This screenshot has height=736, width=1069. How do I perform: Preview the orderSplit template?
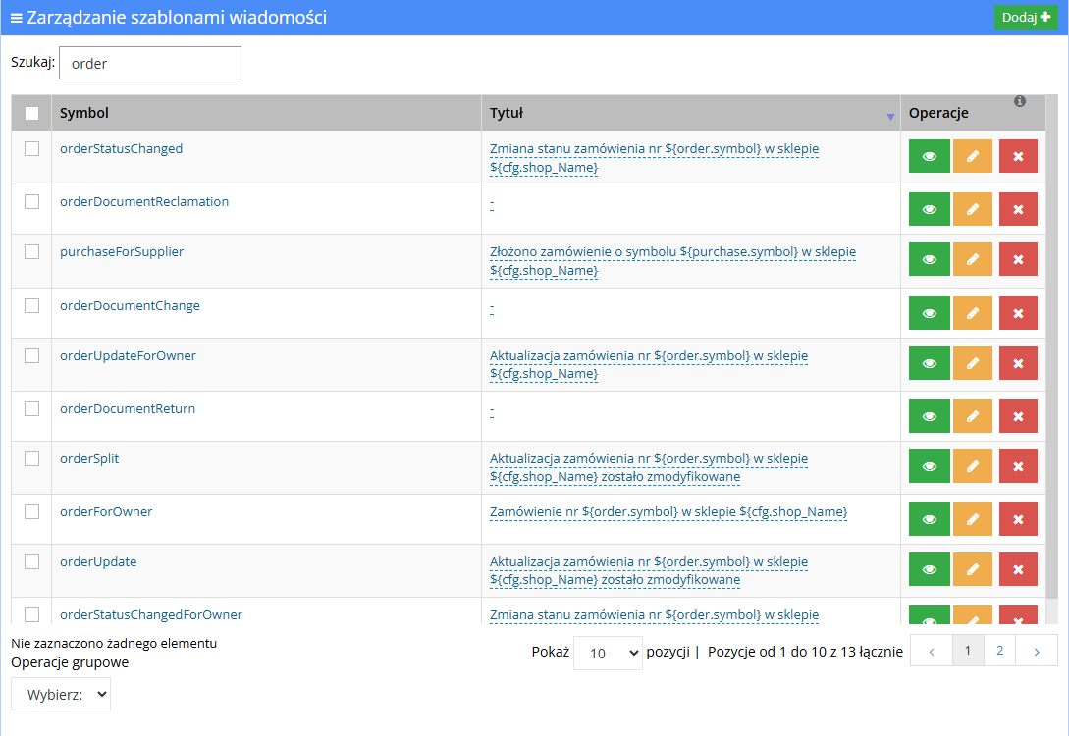(930, 466)
